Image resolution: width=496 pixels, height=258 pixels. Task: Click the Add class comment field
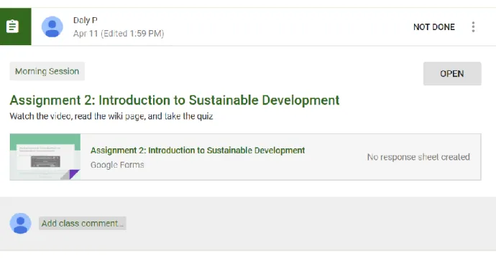(83, 224)
